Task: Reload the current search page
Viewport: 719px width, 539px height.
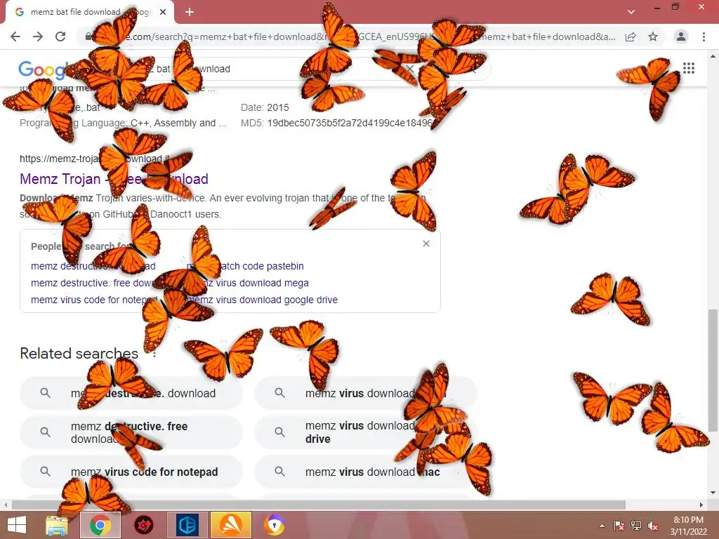Action: pyautogui.click(x=60, y=36)
